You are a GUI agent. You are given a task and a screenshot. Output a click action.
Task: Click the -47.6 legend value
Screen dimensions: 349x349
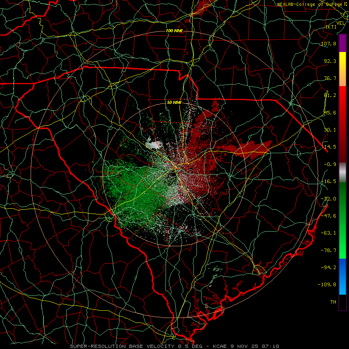pyautogui.click(x=328, y=216)
